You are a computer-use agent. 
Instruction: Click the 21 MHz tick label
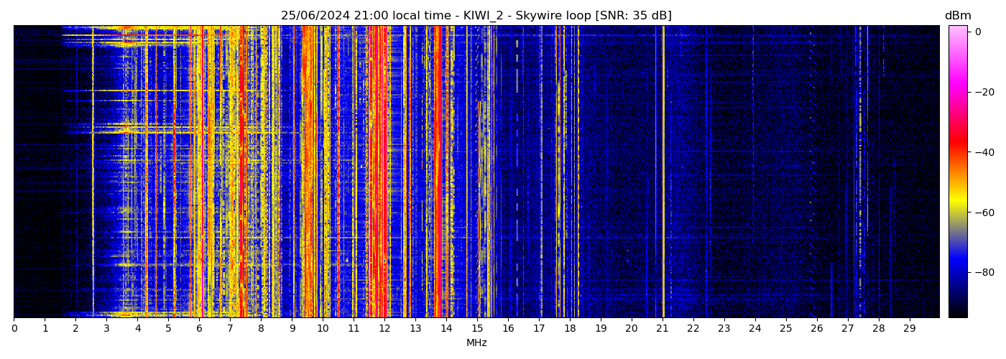[662, 329]
